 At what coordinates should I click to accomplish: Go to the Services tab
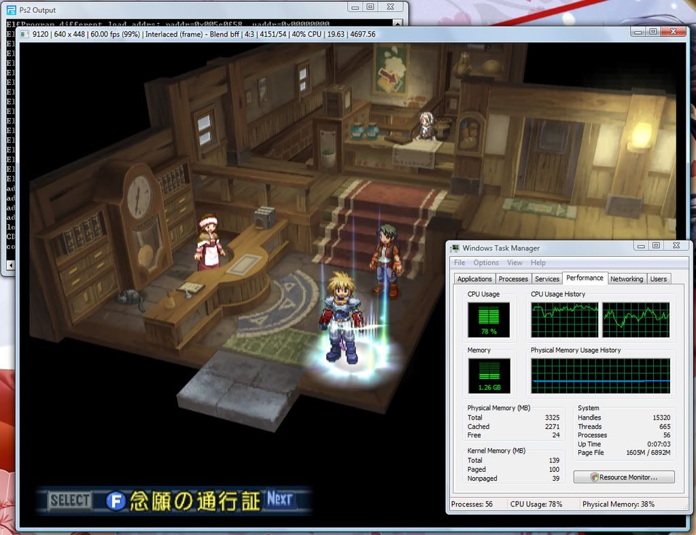coord(547,279)
